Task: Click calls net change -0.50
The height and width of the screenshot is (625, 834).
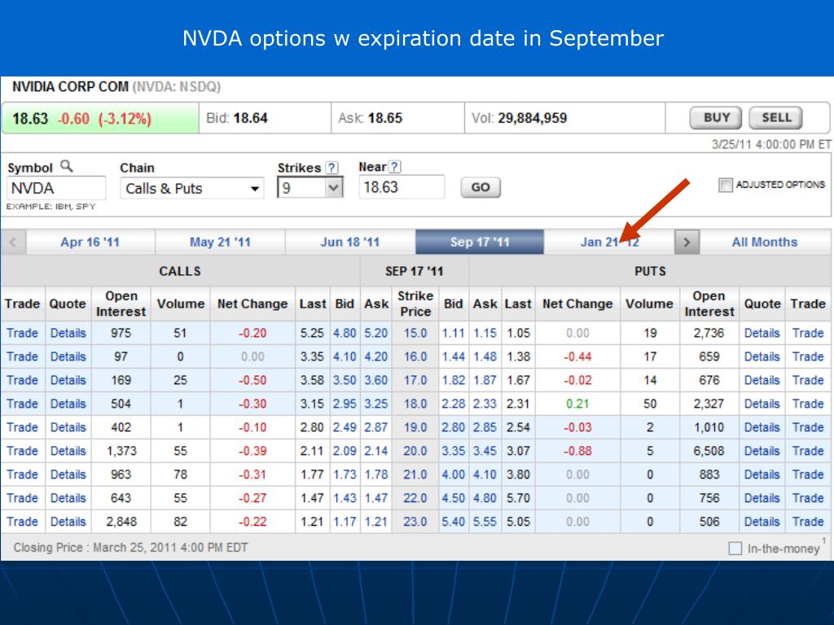Action: click(252, 381)
